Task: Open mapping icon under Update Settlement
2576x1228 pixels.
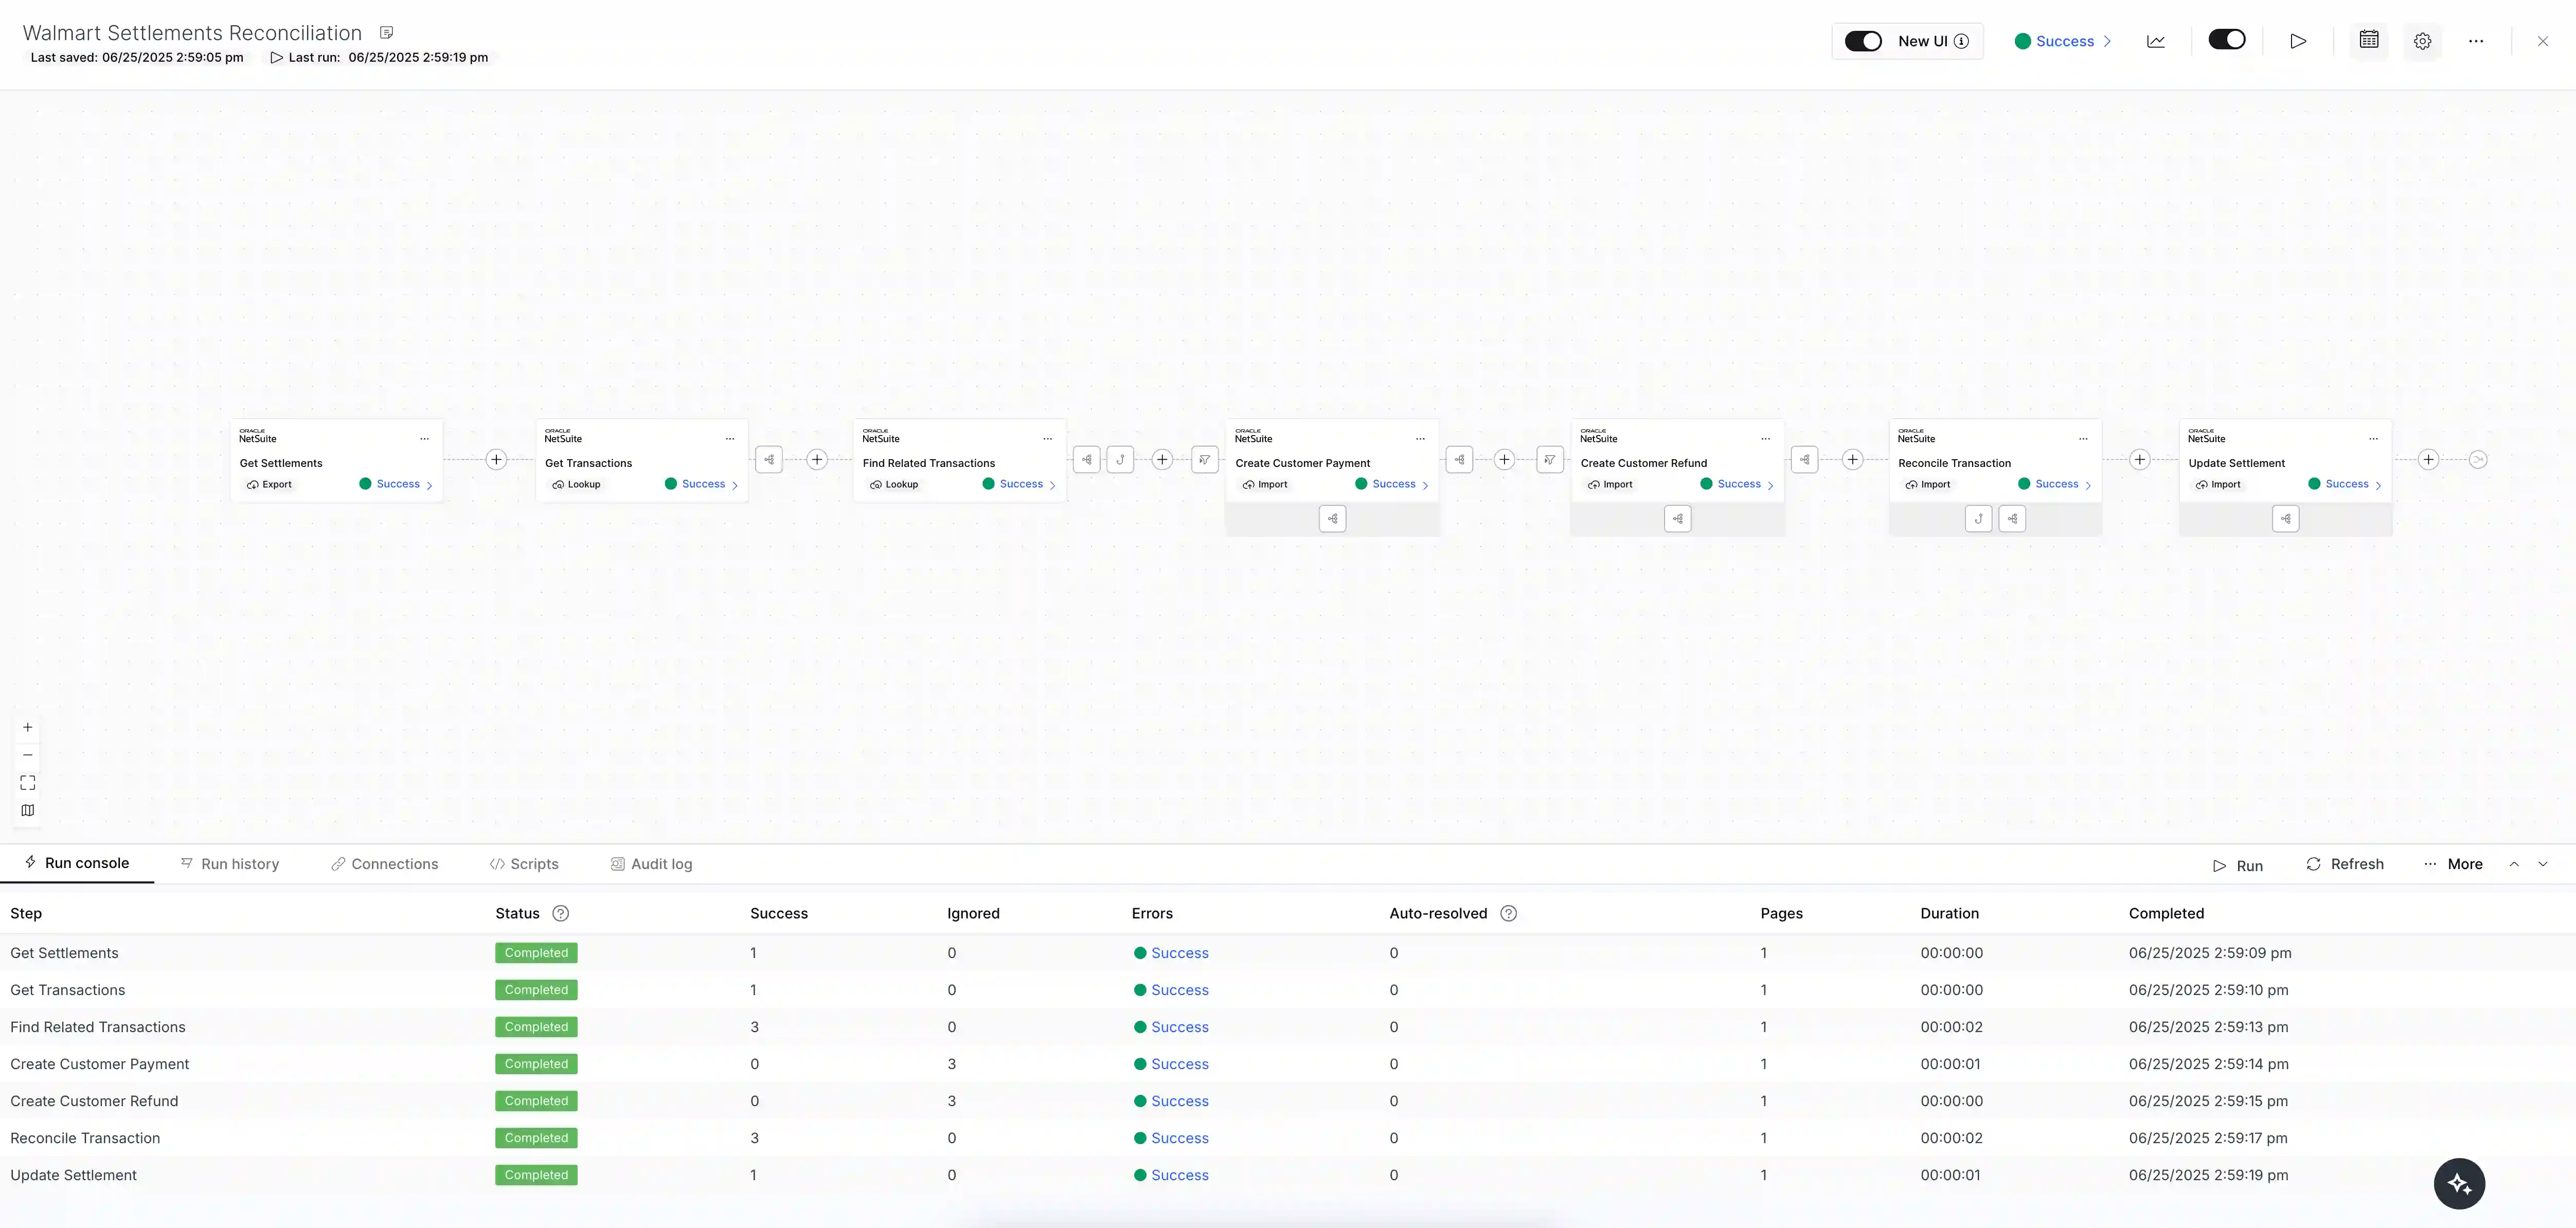Action: (x=2286, y=519)
